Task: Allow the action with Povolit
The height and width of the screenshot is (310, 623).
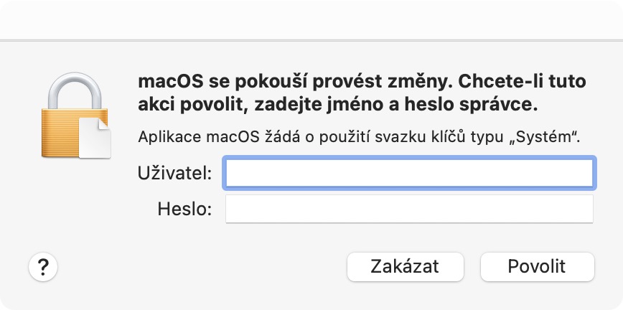Action: click(537, 267)
